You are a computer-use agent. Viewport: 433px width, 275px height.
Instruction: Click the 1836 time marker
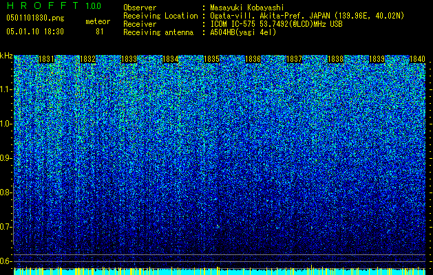253,59
